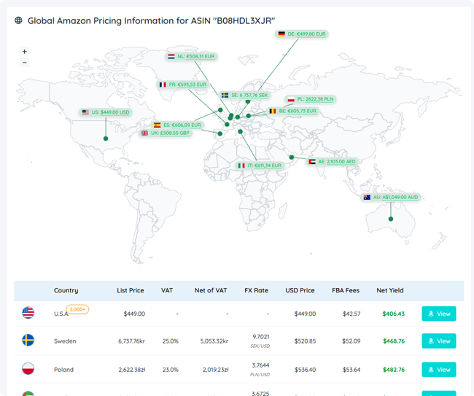The width and height of the screenshot is (474, 396).
Task: Click the $520.85 USD price cell
Action: 305,341
